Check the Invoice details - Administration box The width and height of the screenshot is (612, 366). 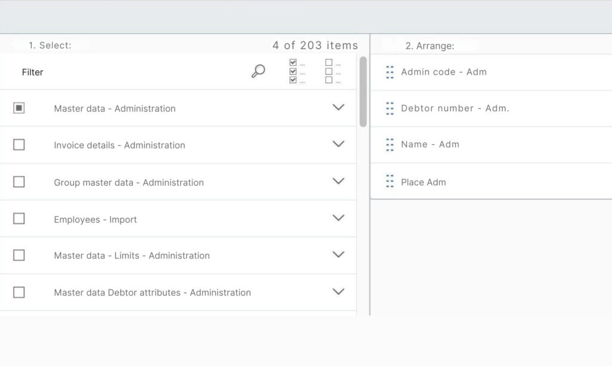tap(19, 145)
